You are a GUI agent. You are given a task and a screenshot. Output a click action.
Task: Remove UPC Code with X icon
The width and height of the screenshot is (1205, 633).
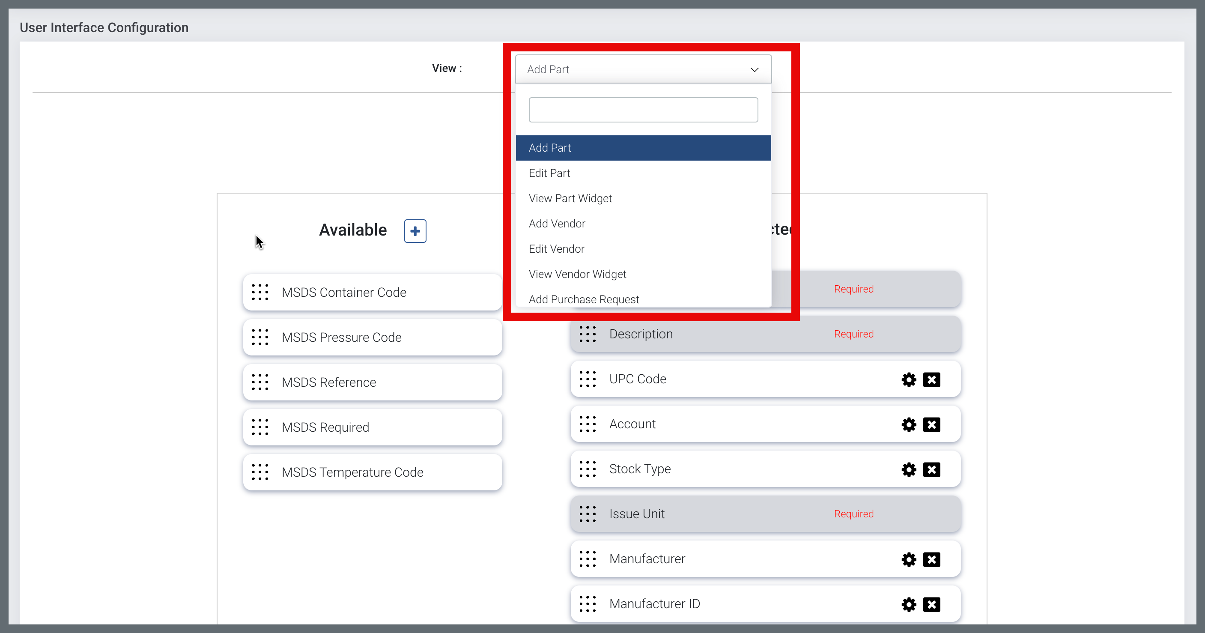click(931, 379)
